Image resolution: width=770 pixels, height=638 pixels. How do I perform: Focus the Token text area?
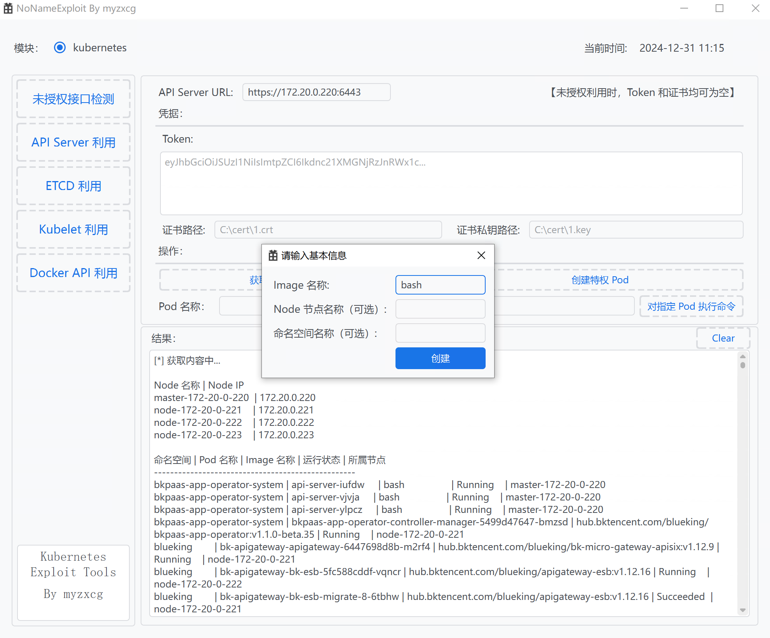click(x=451, y=183)
